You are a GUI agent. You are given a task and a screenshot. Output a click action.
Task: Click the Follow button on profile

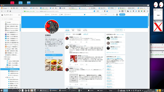point(119,30)
